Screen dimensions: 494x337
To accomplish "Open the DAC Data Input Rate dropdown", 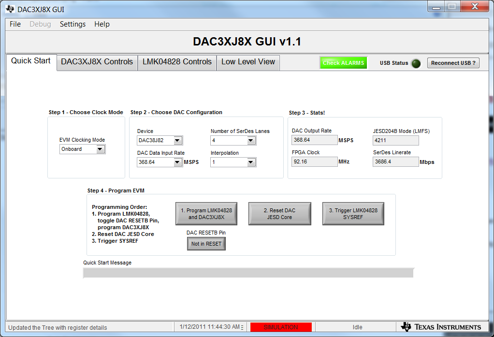I will pos(160,162).
